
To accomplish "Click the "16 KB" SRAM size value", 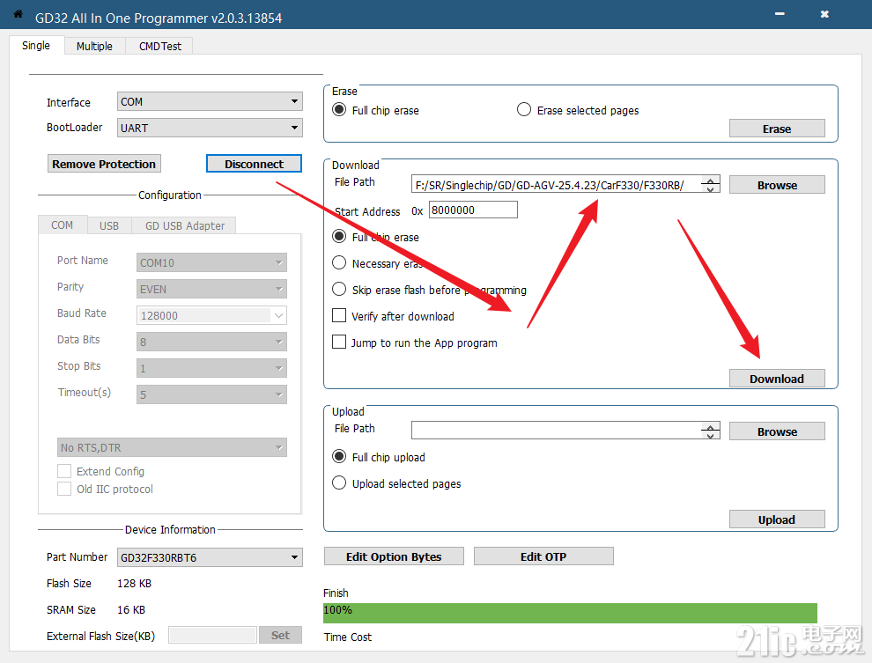I will click(x=131, y=609).
